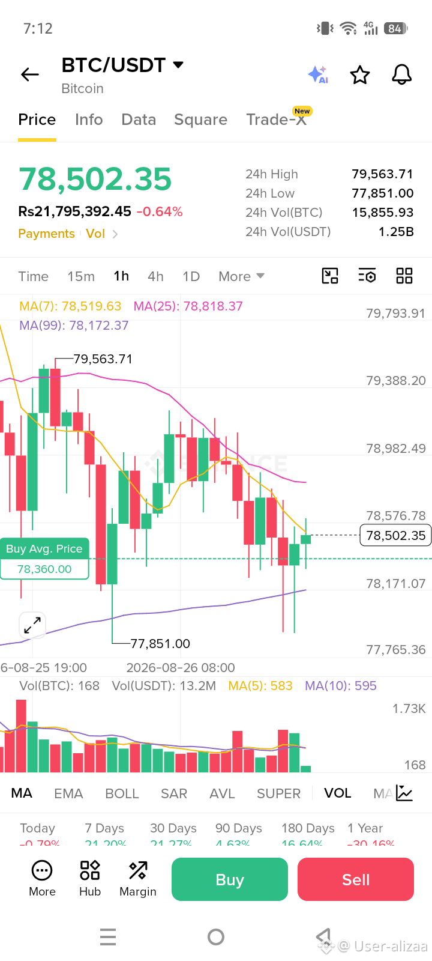
Task: Open the Payments link
Action: pos(47,234)
